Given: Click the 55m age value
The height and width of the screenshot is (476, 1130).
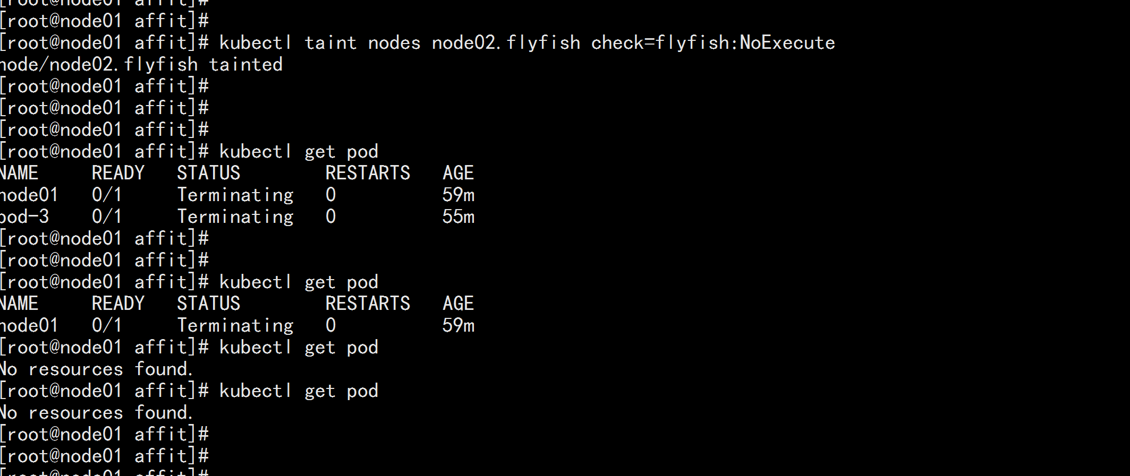Looking at the screenshot, I should [x=458, y=217].
